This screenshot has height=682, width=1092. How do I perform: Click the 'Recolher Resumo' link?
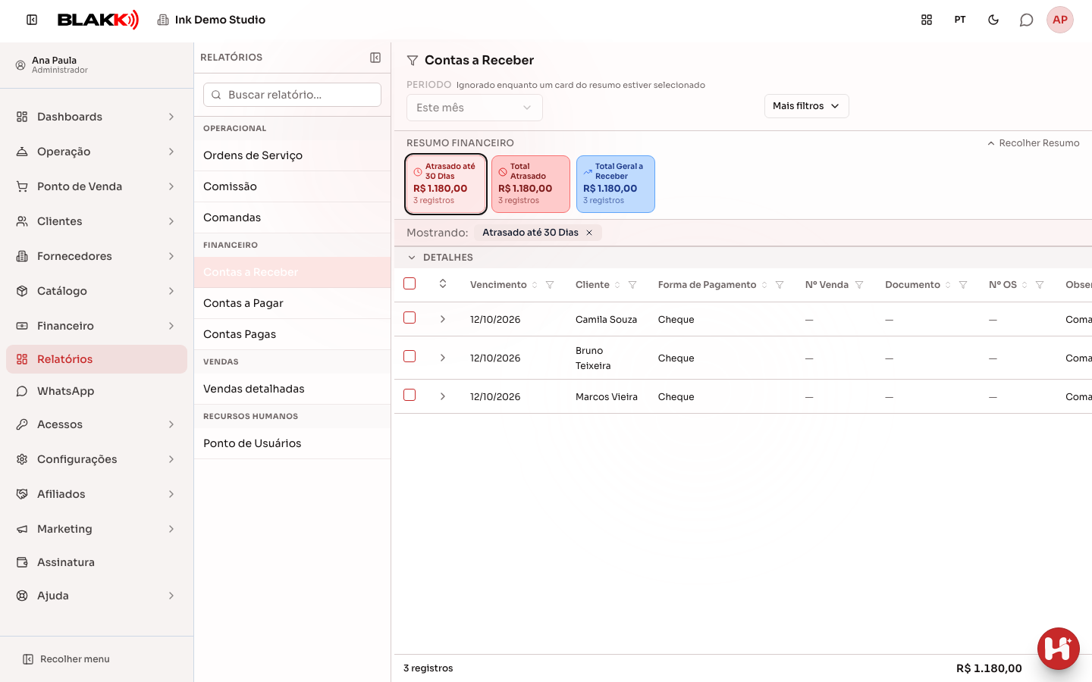(1033, 143)
